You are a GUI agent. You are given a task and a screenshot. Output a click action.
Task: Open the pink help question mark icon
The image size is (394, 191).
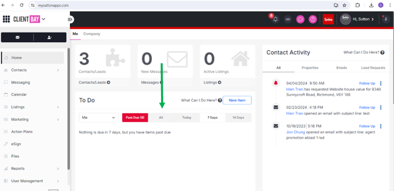click(x=313, y=19)
